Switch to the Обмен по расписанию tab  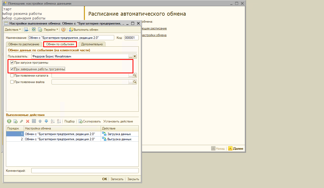[24, 44]
